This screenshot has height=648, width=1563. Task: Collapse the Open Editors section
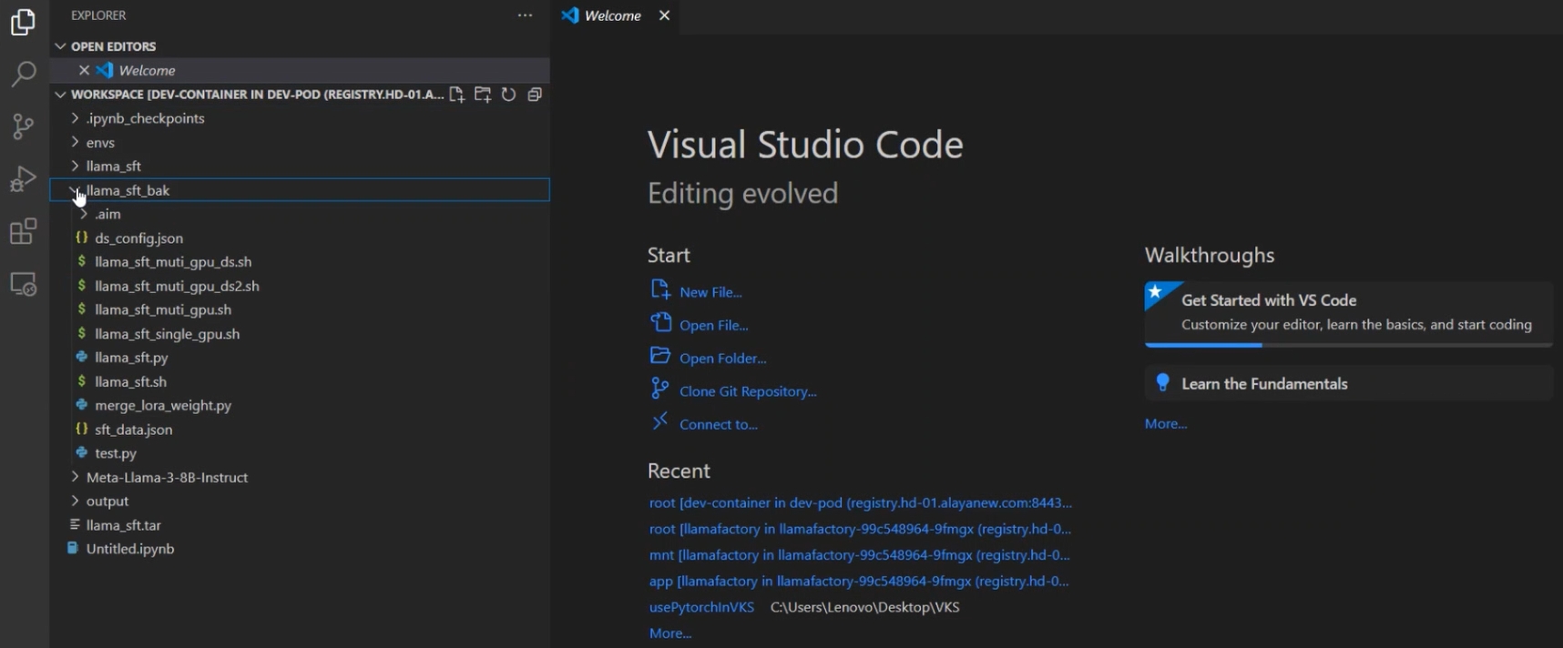[60, 46]
